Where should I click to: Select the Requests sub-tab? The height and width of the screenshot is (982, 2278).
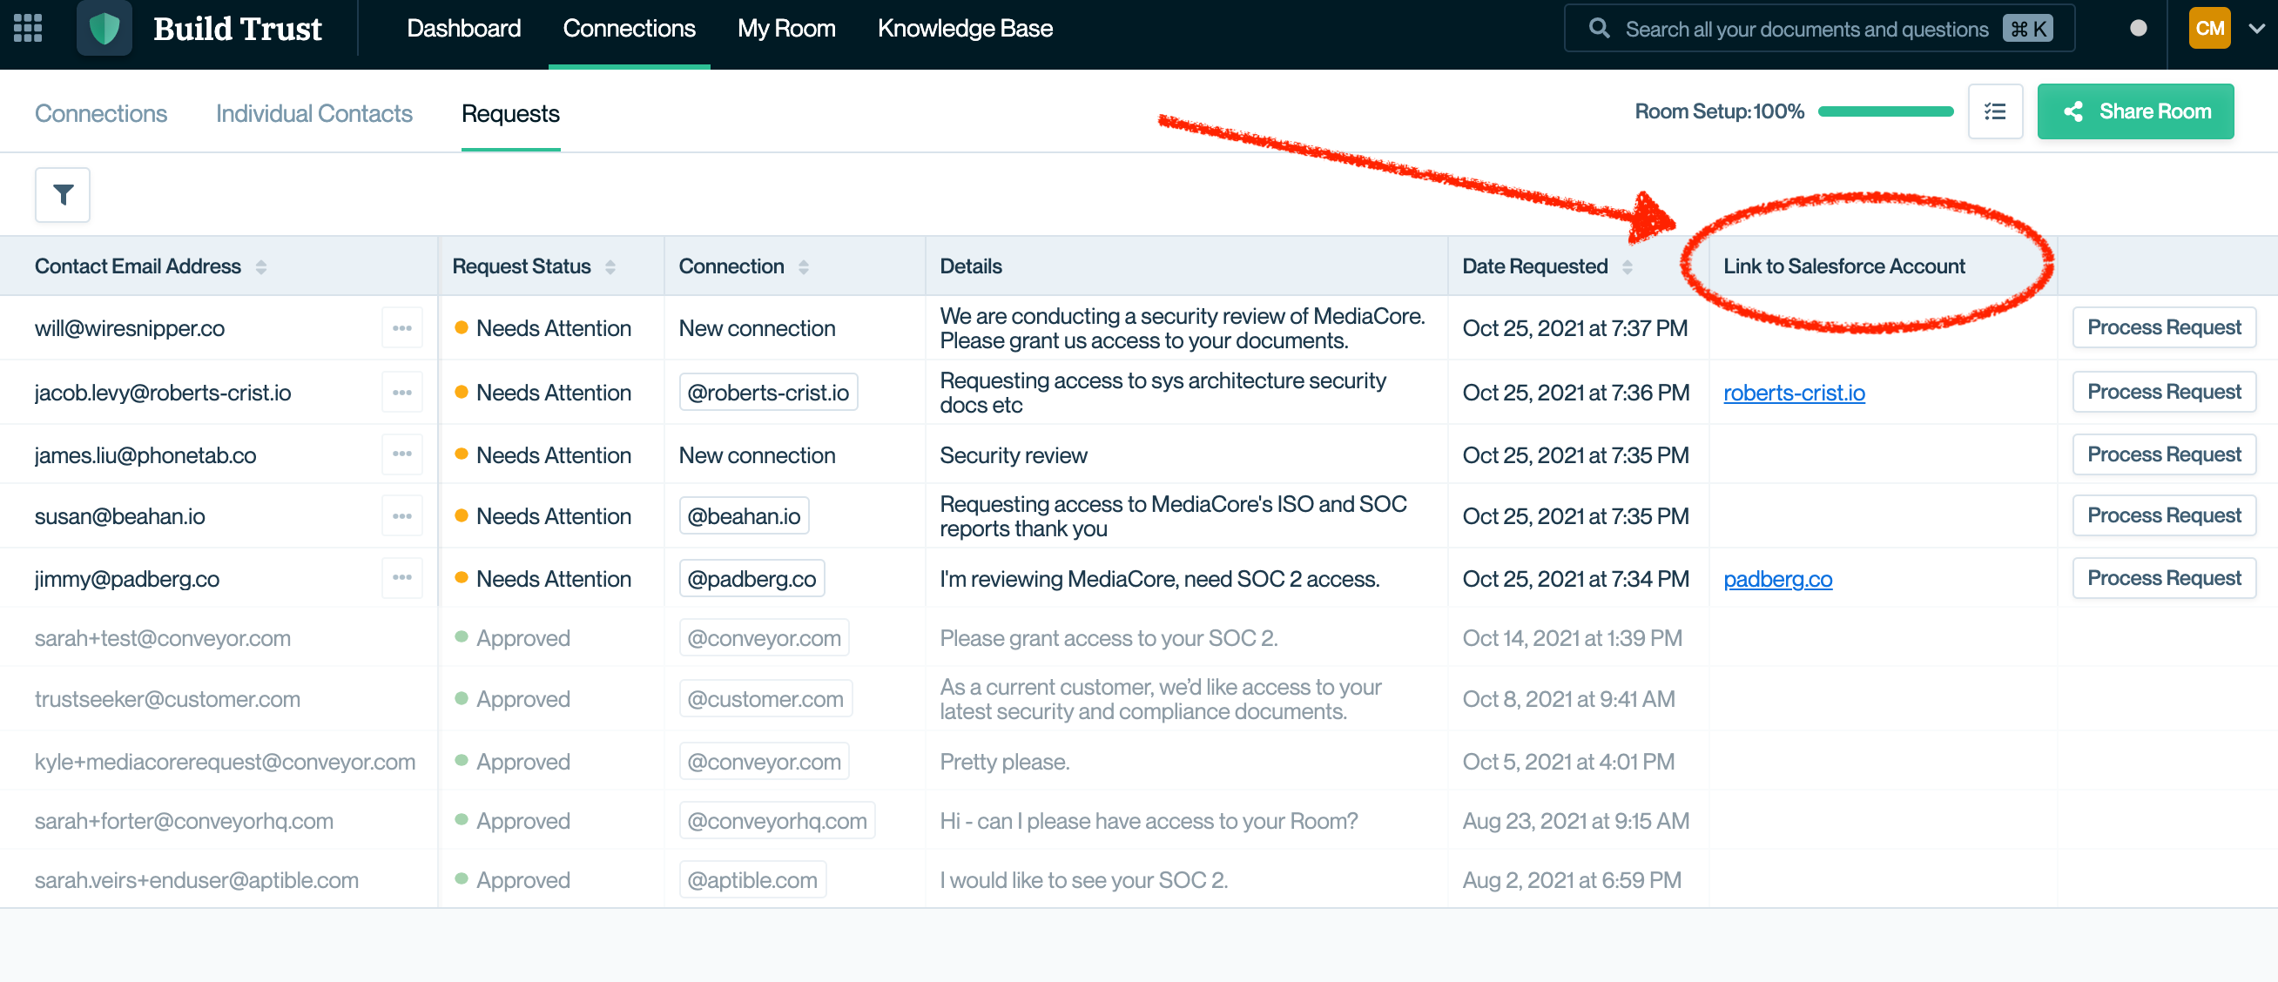pos(510,113)
